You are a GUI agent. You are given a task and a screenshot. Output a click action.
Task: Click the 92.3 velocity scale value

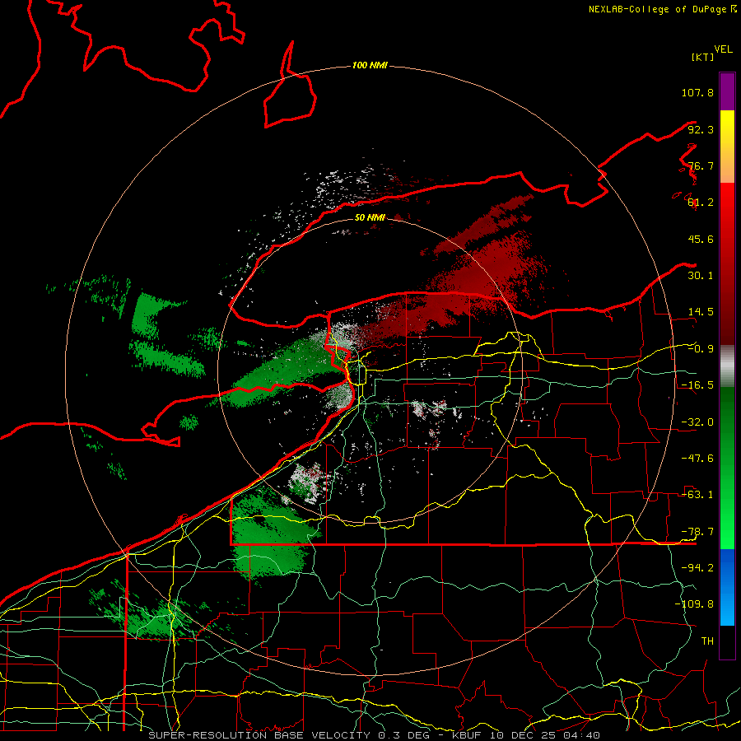(701, 129)
